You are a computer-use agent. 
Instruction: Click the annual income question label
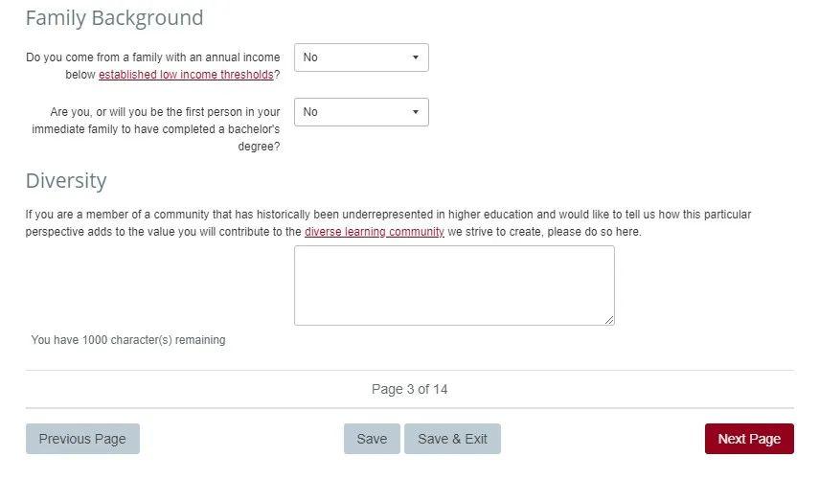[153, 66]
